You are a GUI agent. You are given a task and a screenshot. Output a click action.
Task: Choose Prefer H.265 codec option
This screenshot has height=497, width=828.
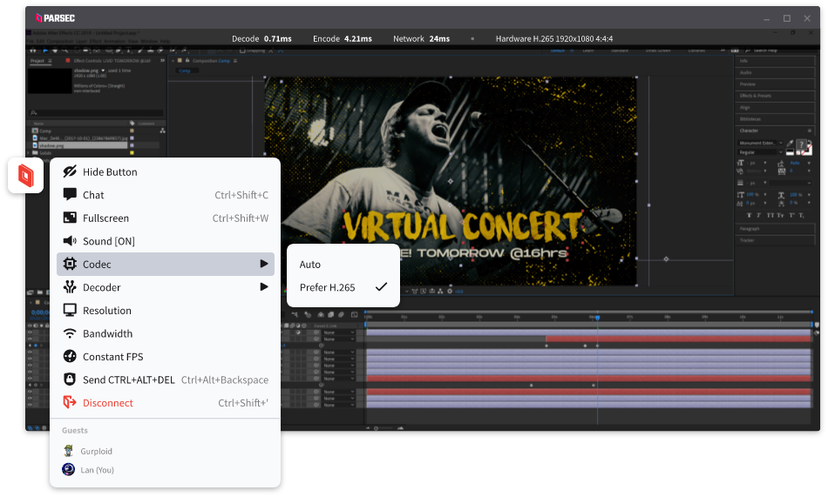(x=343, y=287)
